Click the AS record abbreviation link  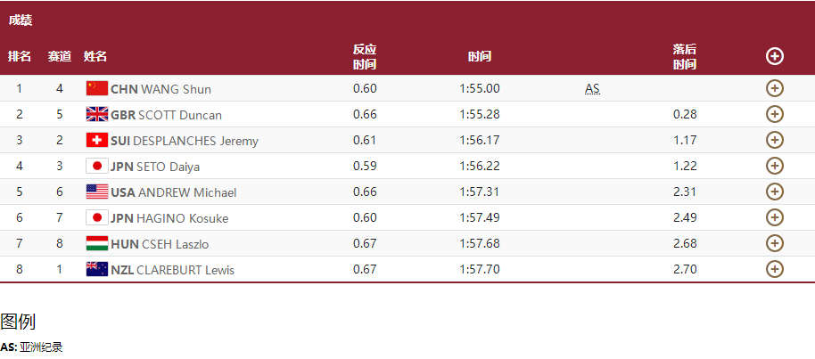point(592,89)
